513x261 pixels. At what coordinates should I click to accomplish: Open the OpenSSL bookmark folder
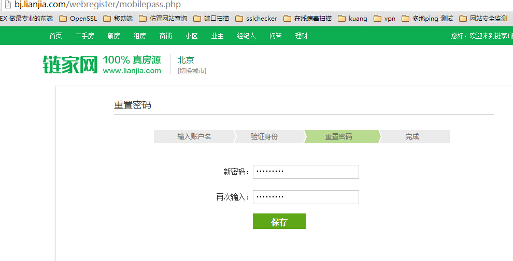[78, 19]
